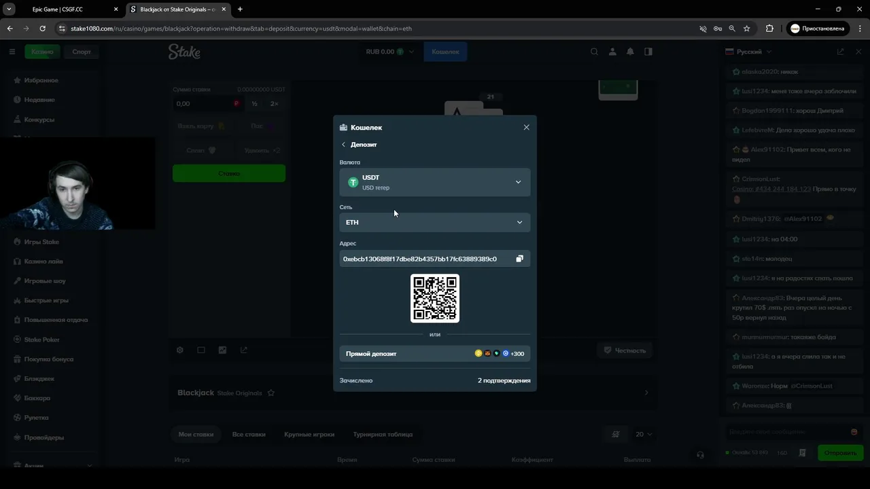Screen dimensions: 870x489
Task: Go back from Депозит view
Action: [x=343, y=145]
